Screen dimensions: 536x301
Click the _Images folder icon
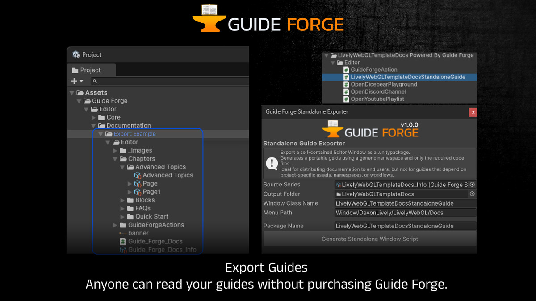123,151
